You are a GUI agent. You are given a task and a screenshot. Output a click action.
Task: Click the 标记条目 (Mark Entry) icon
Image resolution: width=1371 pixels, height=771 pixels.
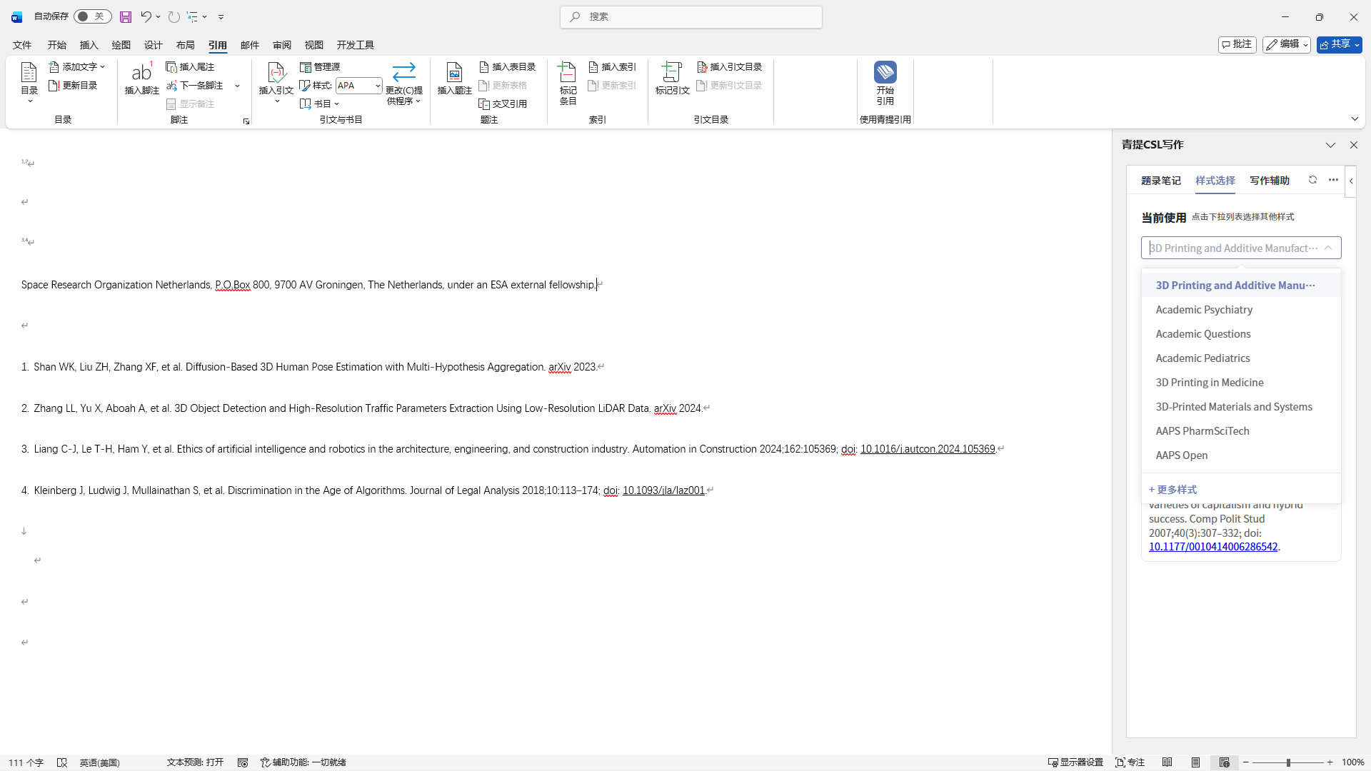pyautogui.click(x=567, y=72)
